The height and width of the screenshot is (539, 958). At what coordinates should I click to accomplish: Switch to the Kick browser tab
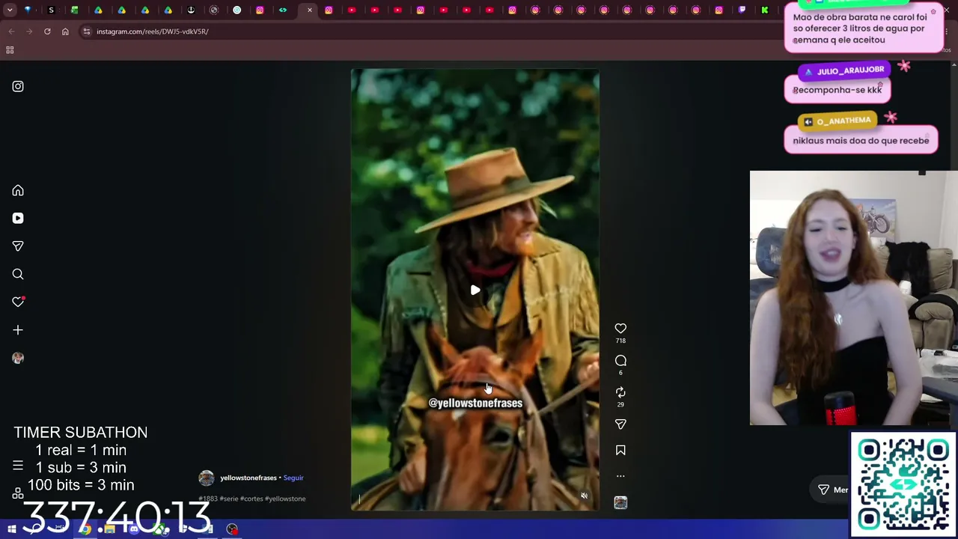pyautogui.click(x=765, y=10)
